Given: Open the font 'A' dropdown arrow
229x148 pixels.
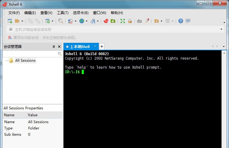Looking at the screenshot, I should (x=98, y=21).
